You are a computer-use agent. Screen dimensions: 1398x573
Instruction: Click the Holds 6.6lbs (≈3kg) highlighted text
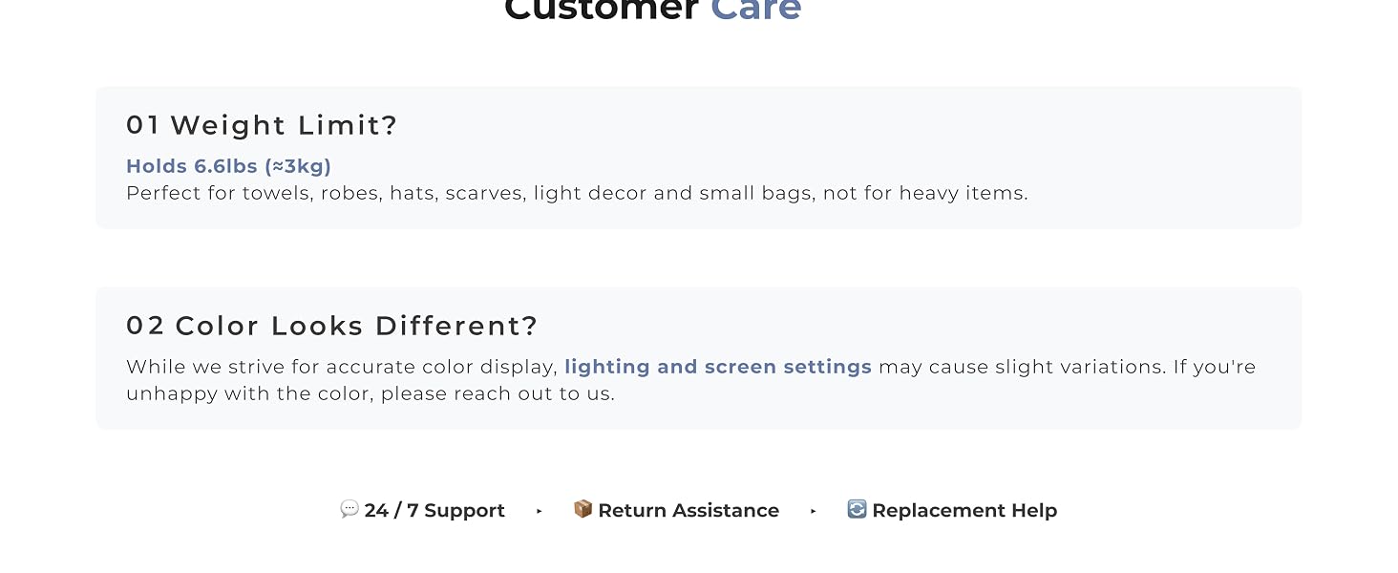(x=229, y=166)
